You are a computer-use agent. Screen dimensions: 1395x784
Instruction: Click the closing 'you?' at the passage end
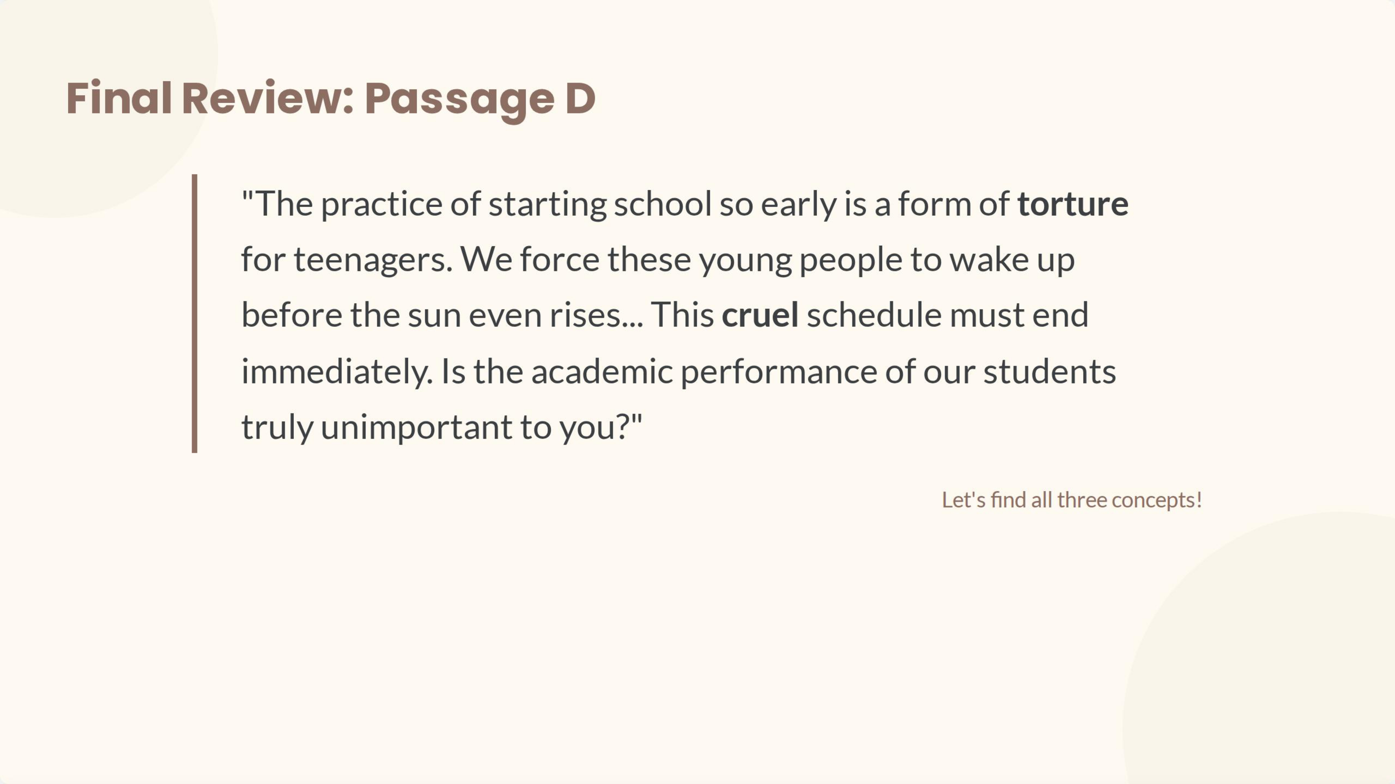[595, 427]
